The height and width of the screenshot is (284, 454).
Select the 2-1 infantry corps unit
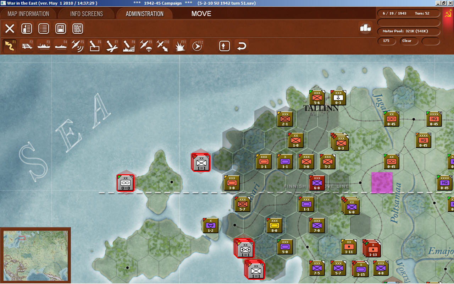(285, 119)
